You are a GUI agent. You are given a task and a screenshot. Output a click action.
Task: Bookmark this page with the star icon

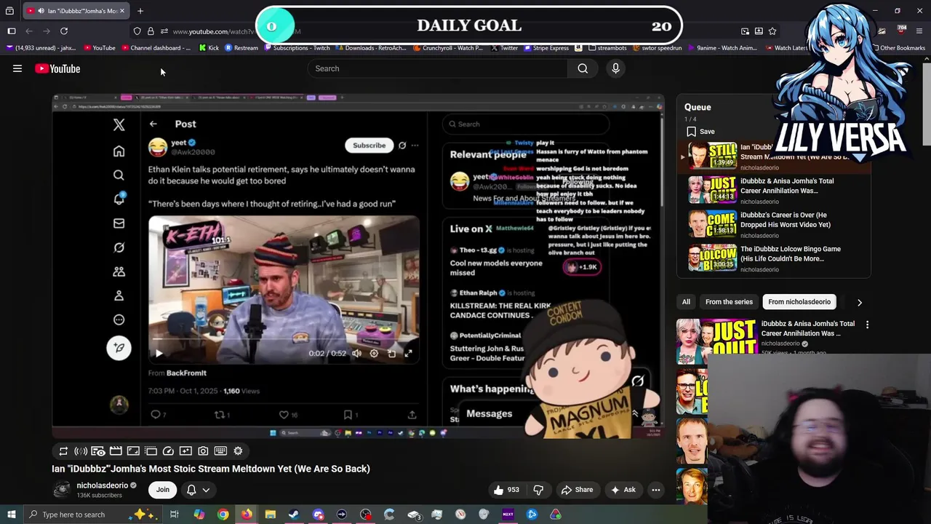coord(772,31)
